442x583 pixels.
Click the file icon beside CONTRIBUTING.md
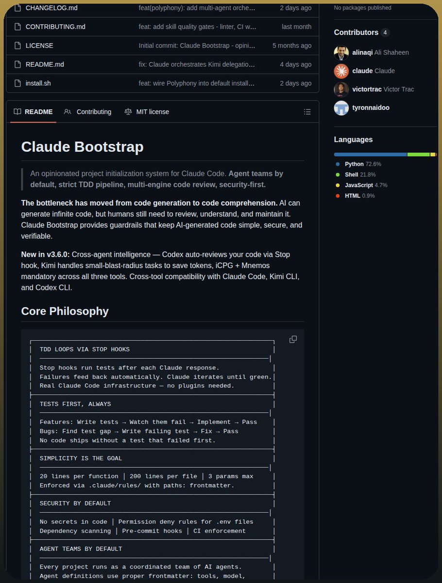pos(17,27)
